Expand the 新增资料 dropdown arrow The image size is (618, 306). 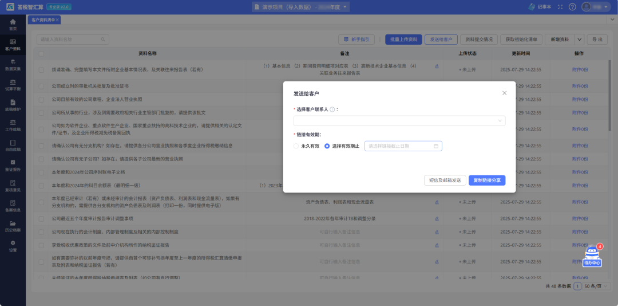tap(579, 40)
